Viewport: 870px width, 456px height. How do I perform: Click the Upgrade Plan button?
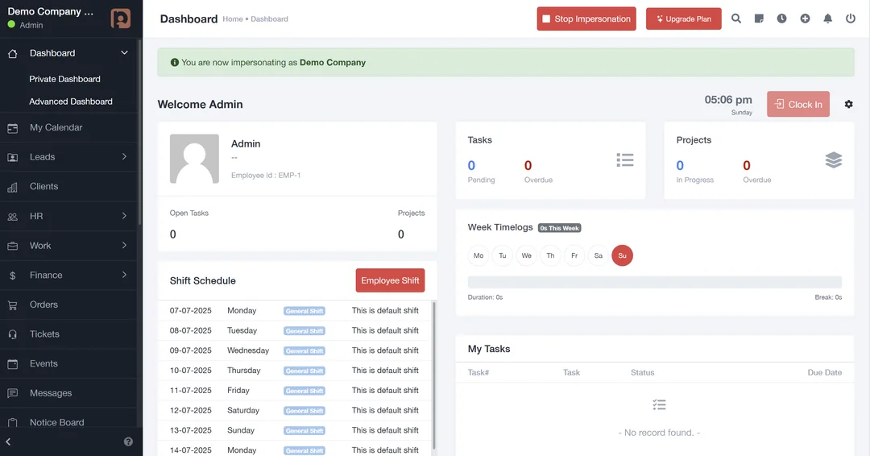point(684,19)
